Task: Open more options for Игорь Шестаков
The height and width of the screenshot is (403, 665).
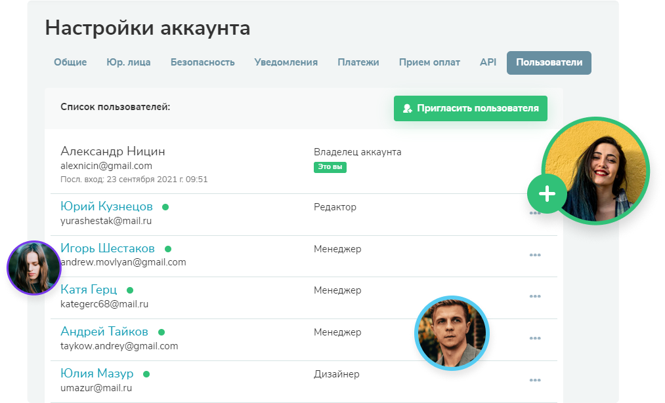Action: 535,255
